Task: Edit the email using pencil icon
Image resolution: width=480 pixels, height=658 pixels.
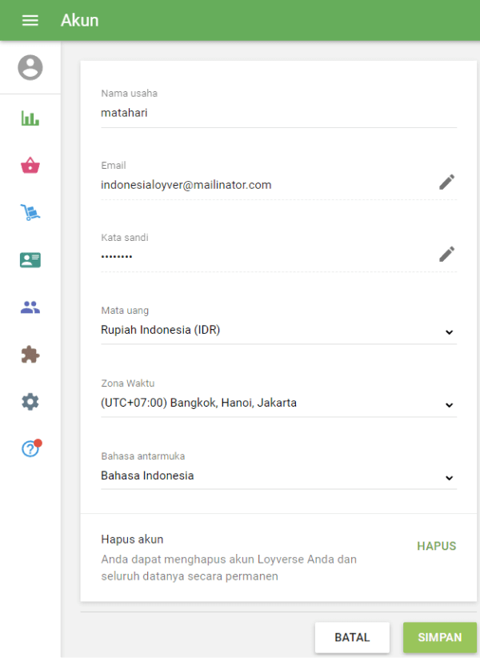Action: tap(446, 182)
